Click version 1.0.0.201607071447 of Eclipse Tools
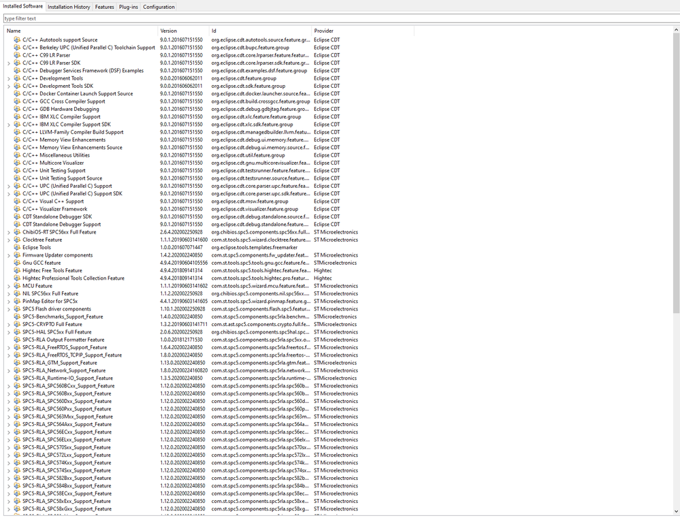This screenshot has width=680, height=518. 181,248
